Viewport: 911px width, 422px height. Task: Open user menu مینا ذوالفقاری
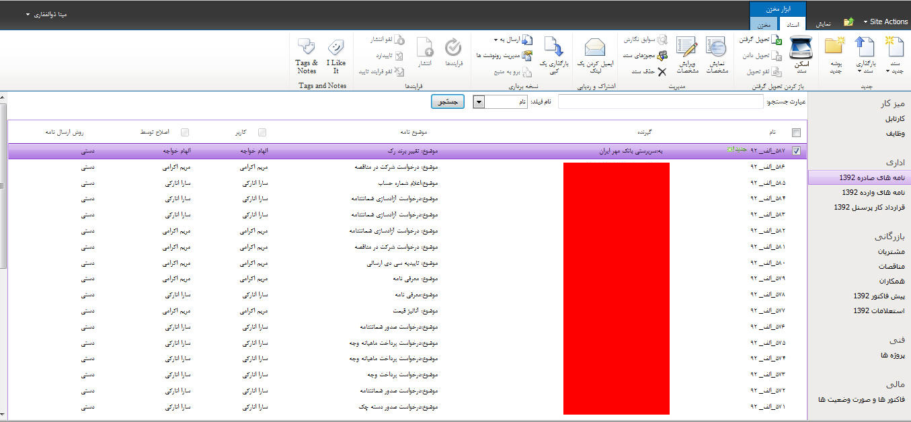coord(46,14)
